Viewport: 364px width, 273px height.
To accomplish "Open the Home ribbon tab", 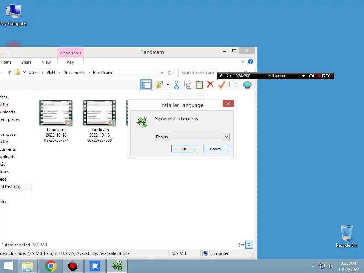I will click(6, 62).
